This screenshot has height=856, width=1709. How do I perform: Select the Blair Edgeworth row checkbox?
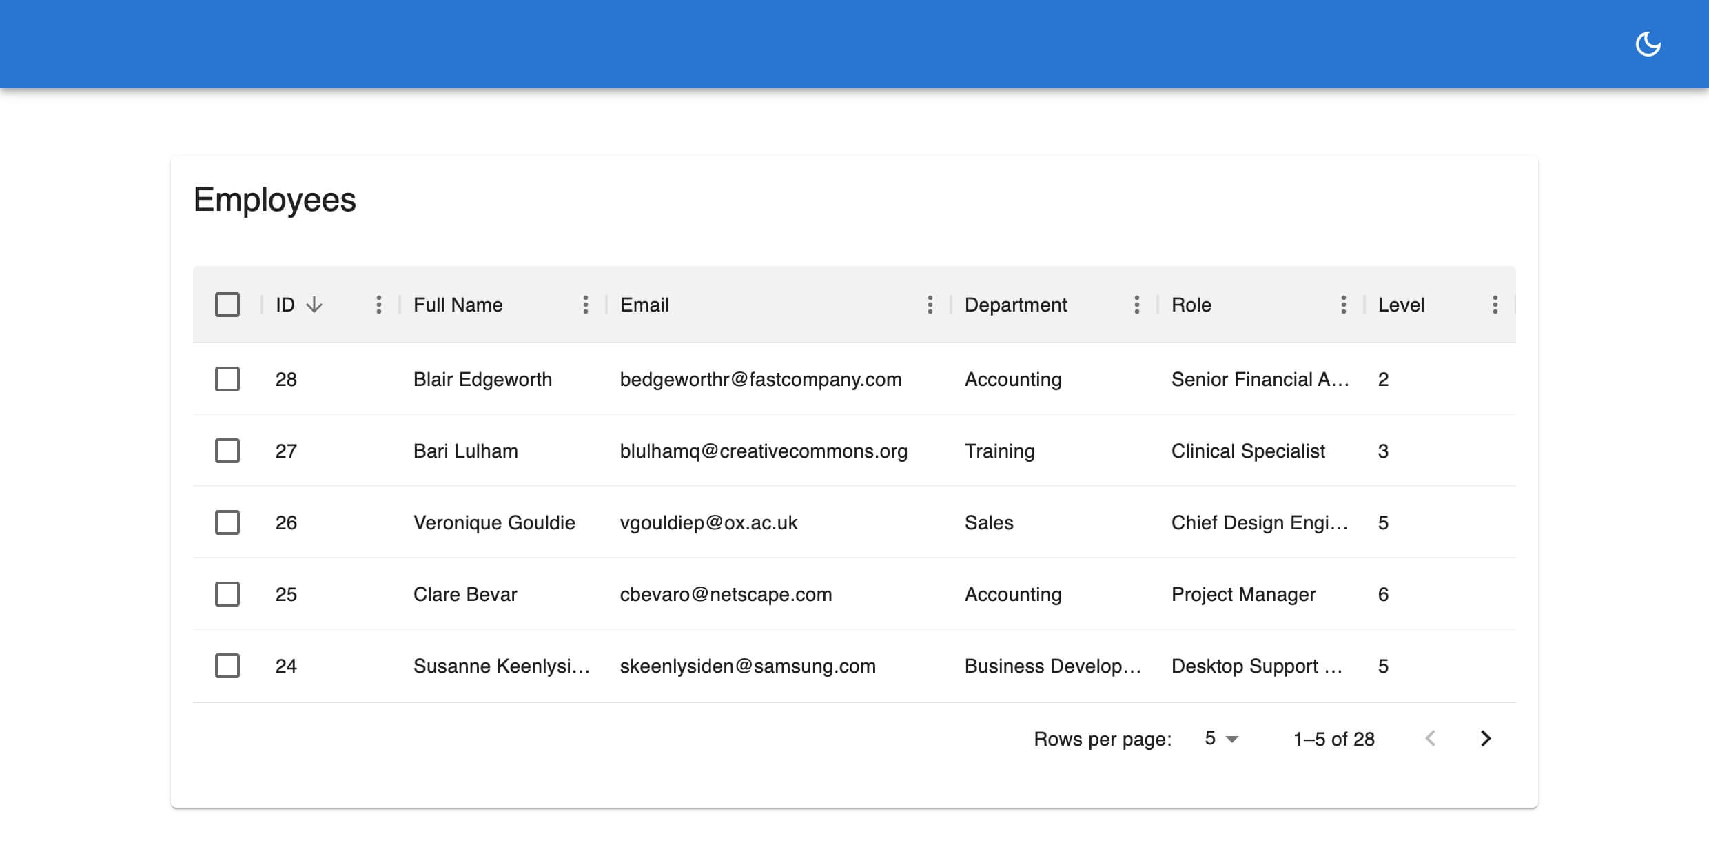tap(227, 379)
